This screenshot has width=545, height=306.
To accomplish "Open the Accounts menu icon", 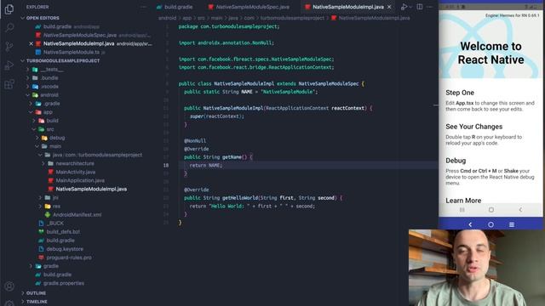I will pyautogui.click(x=9, y=286).
